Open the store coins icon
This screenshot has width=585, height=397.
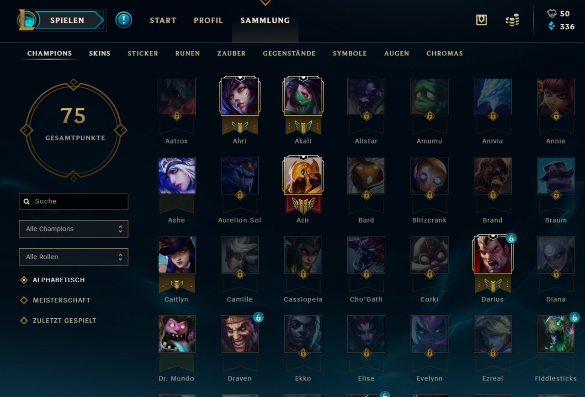pyautogui.click(x=512, y=20)
